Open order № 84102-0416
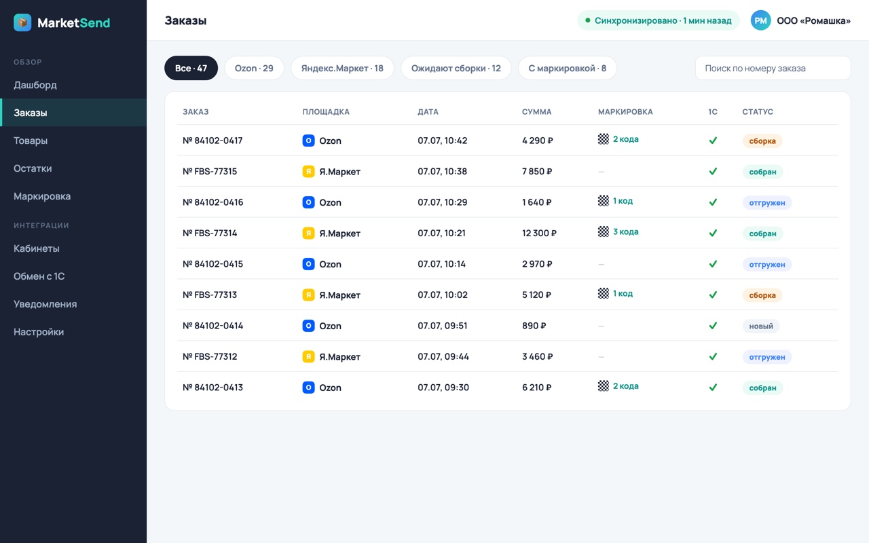 [212, 202]
